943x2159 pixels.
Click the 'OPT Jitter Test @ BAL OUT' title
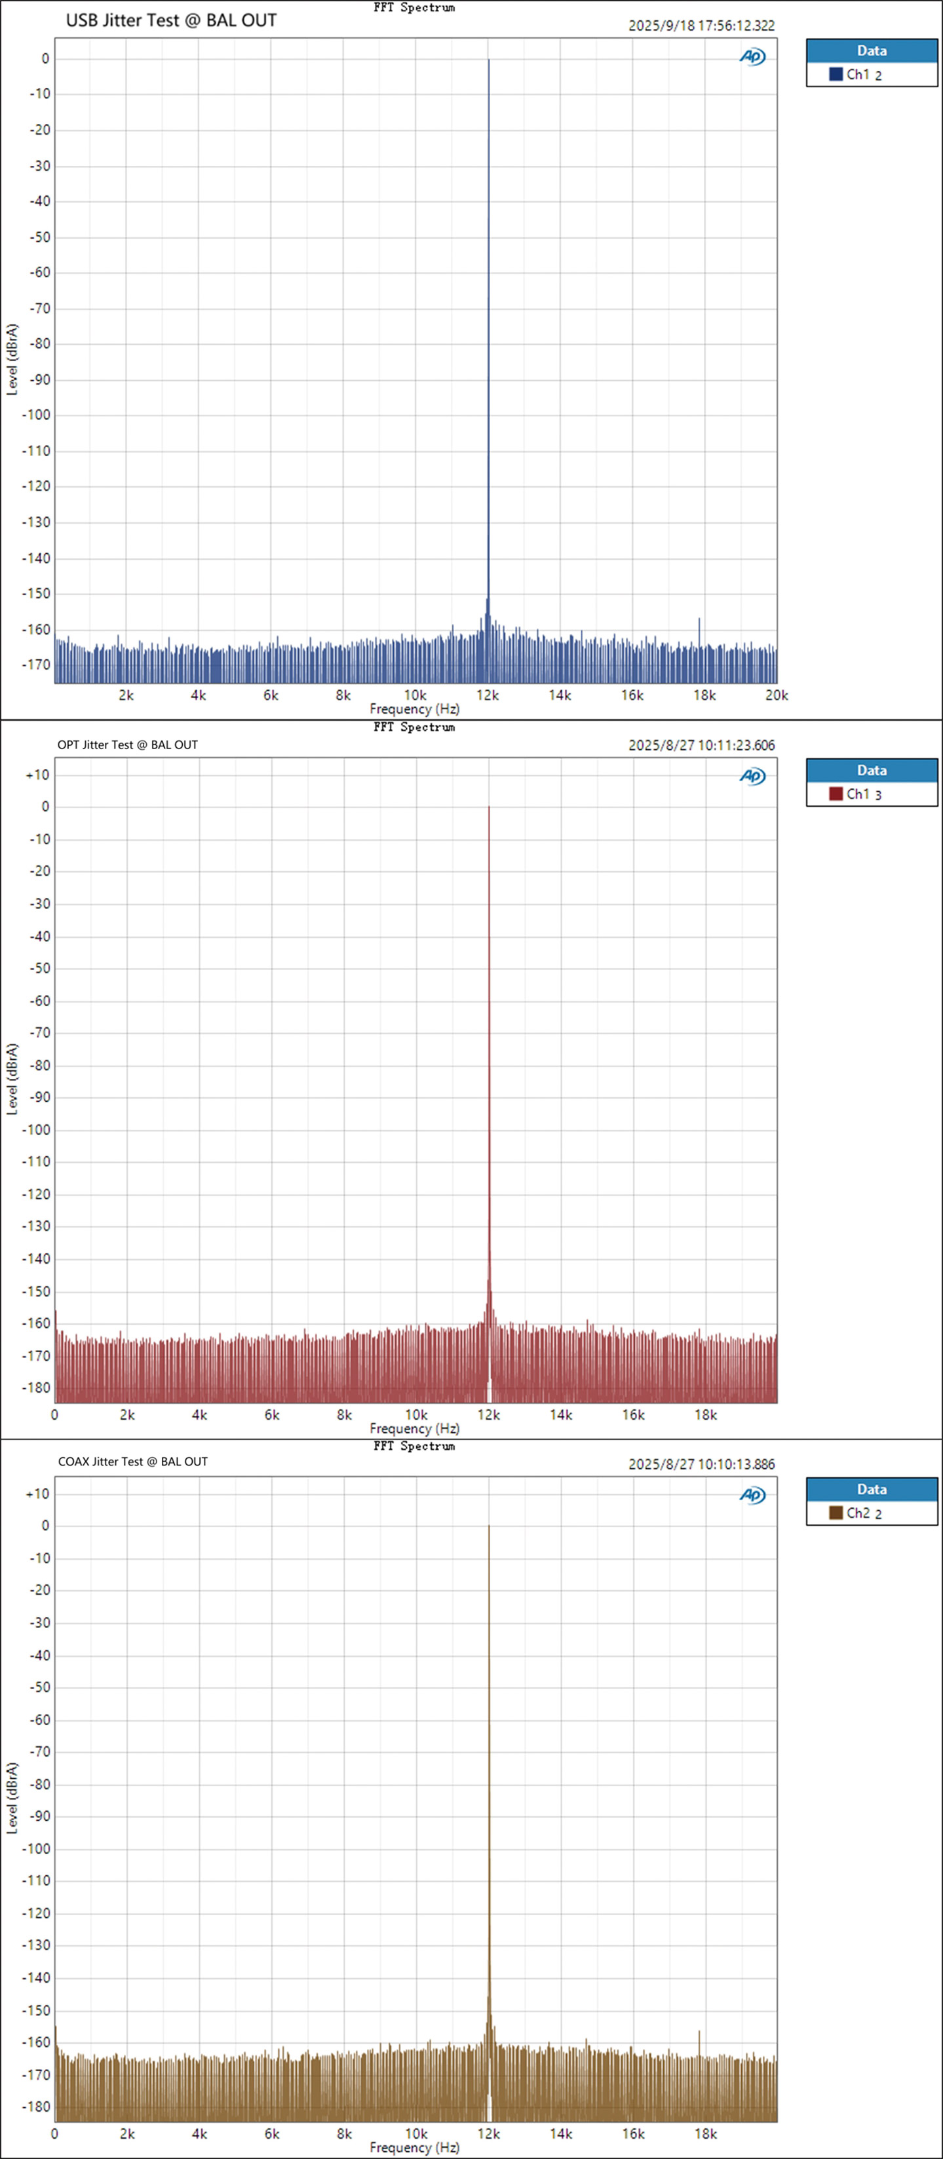(127, 745)
